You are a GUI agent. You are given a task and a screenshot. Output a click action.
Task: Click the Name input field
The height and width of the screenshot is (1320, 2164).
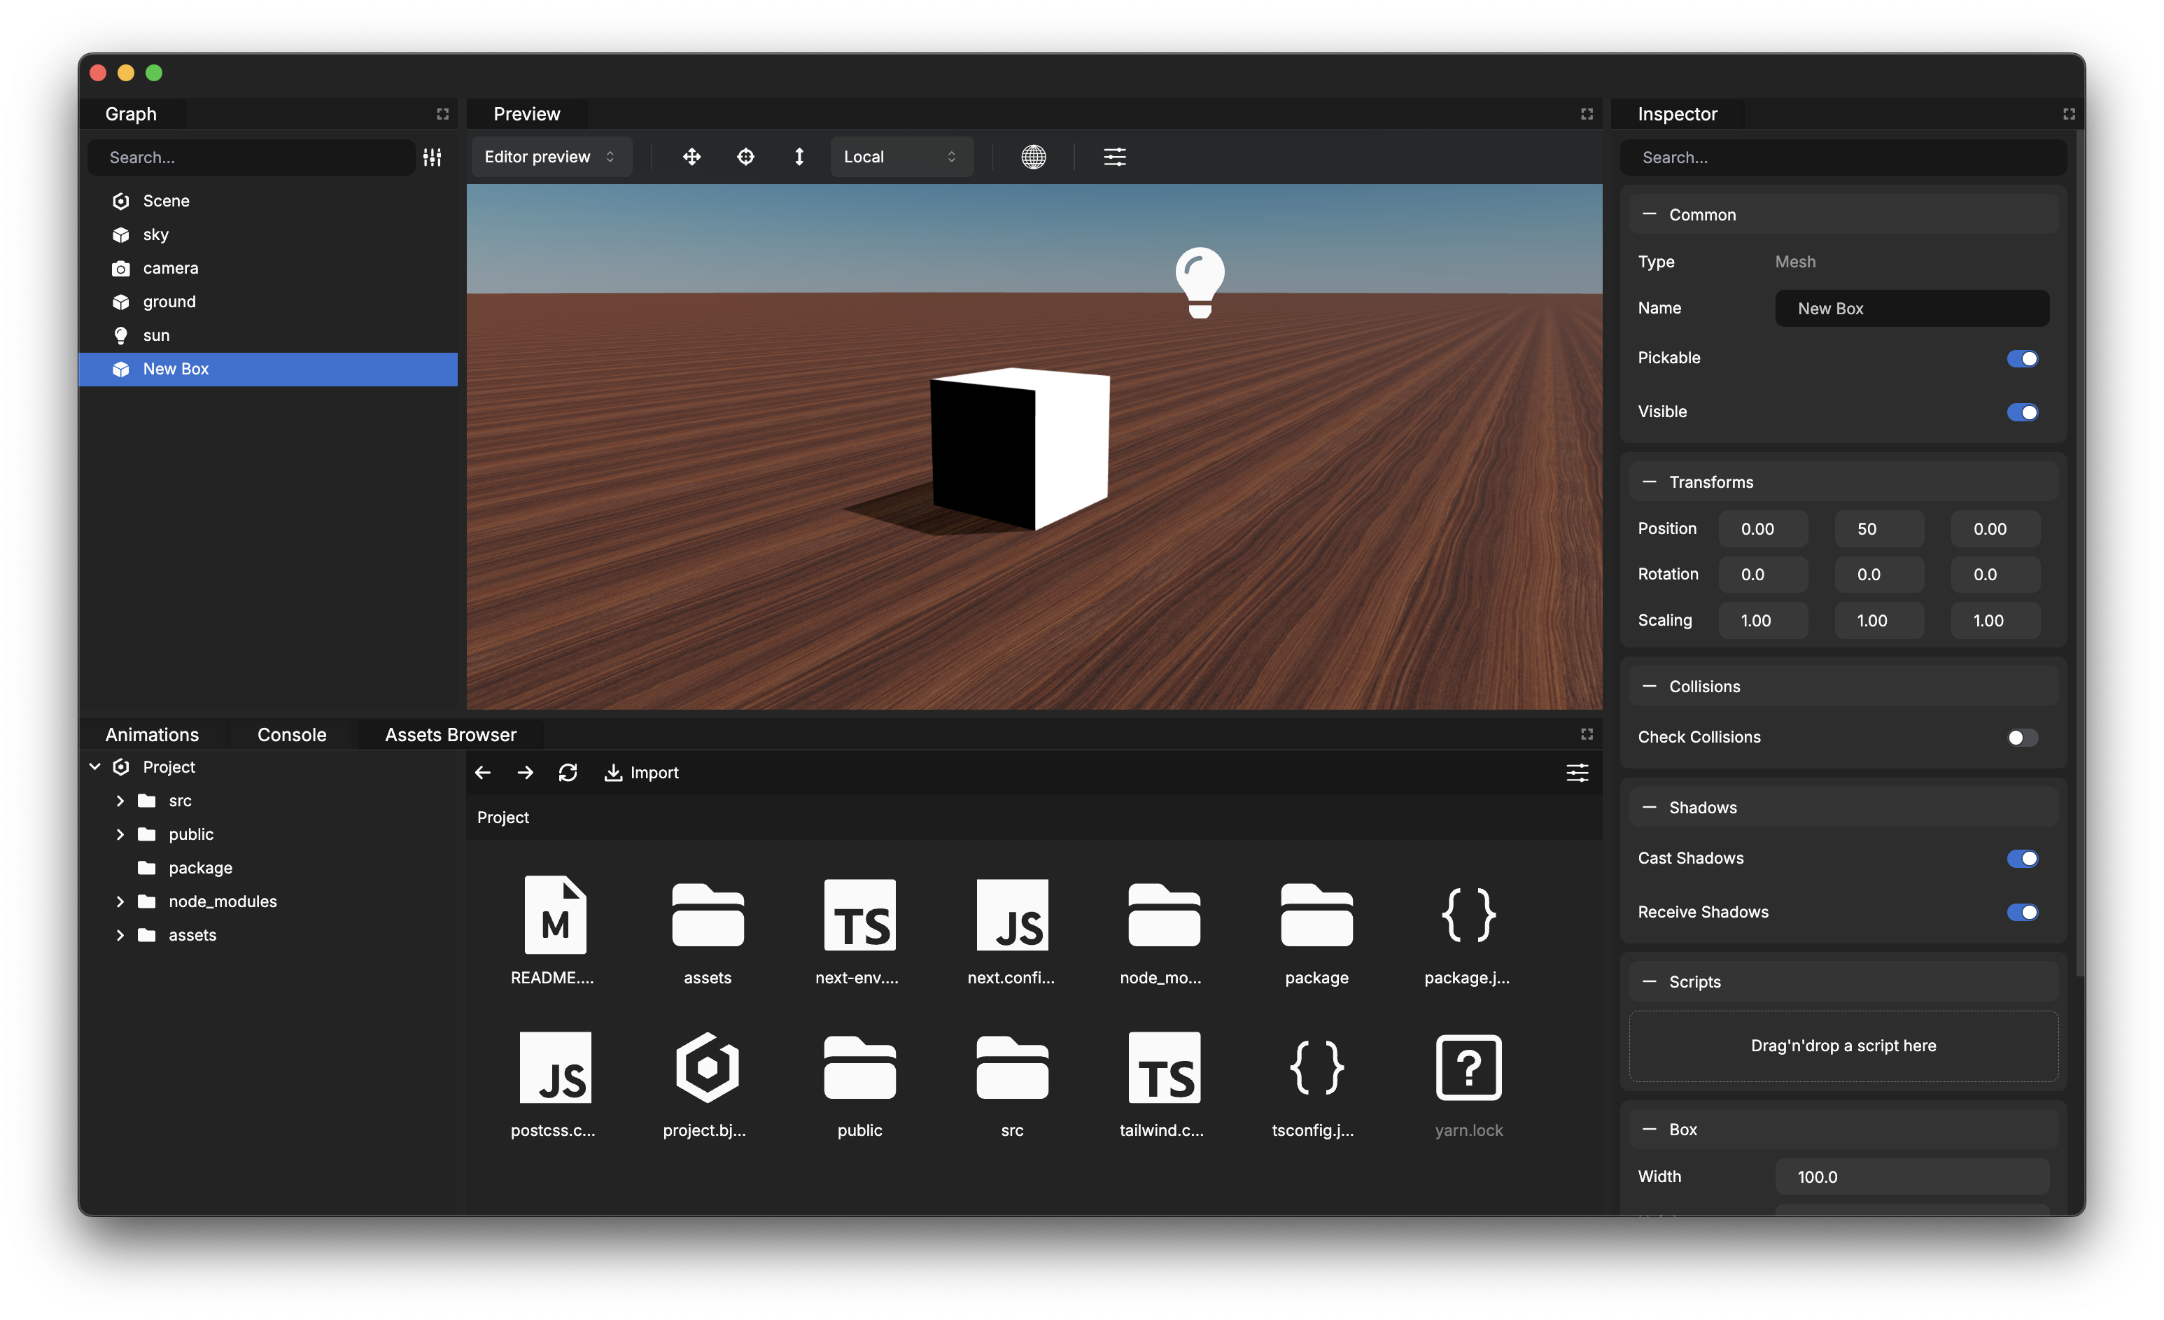point(1911,309)
